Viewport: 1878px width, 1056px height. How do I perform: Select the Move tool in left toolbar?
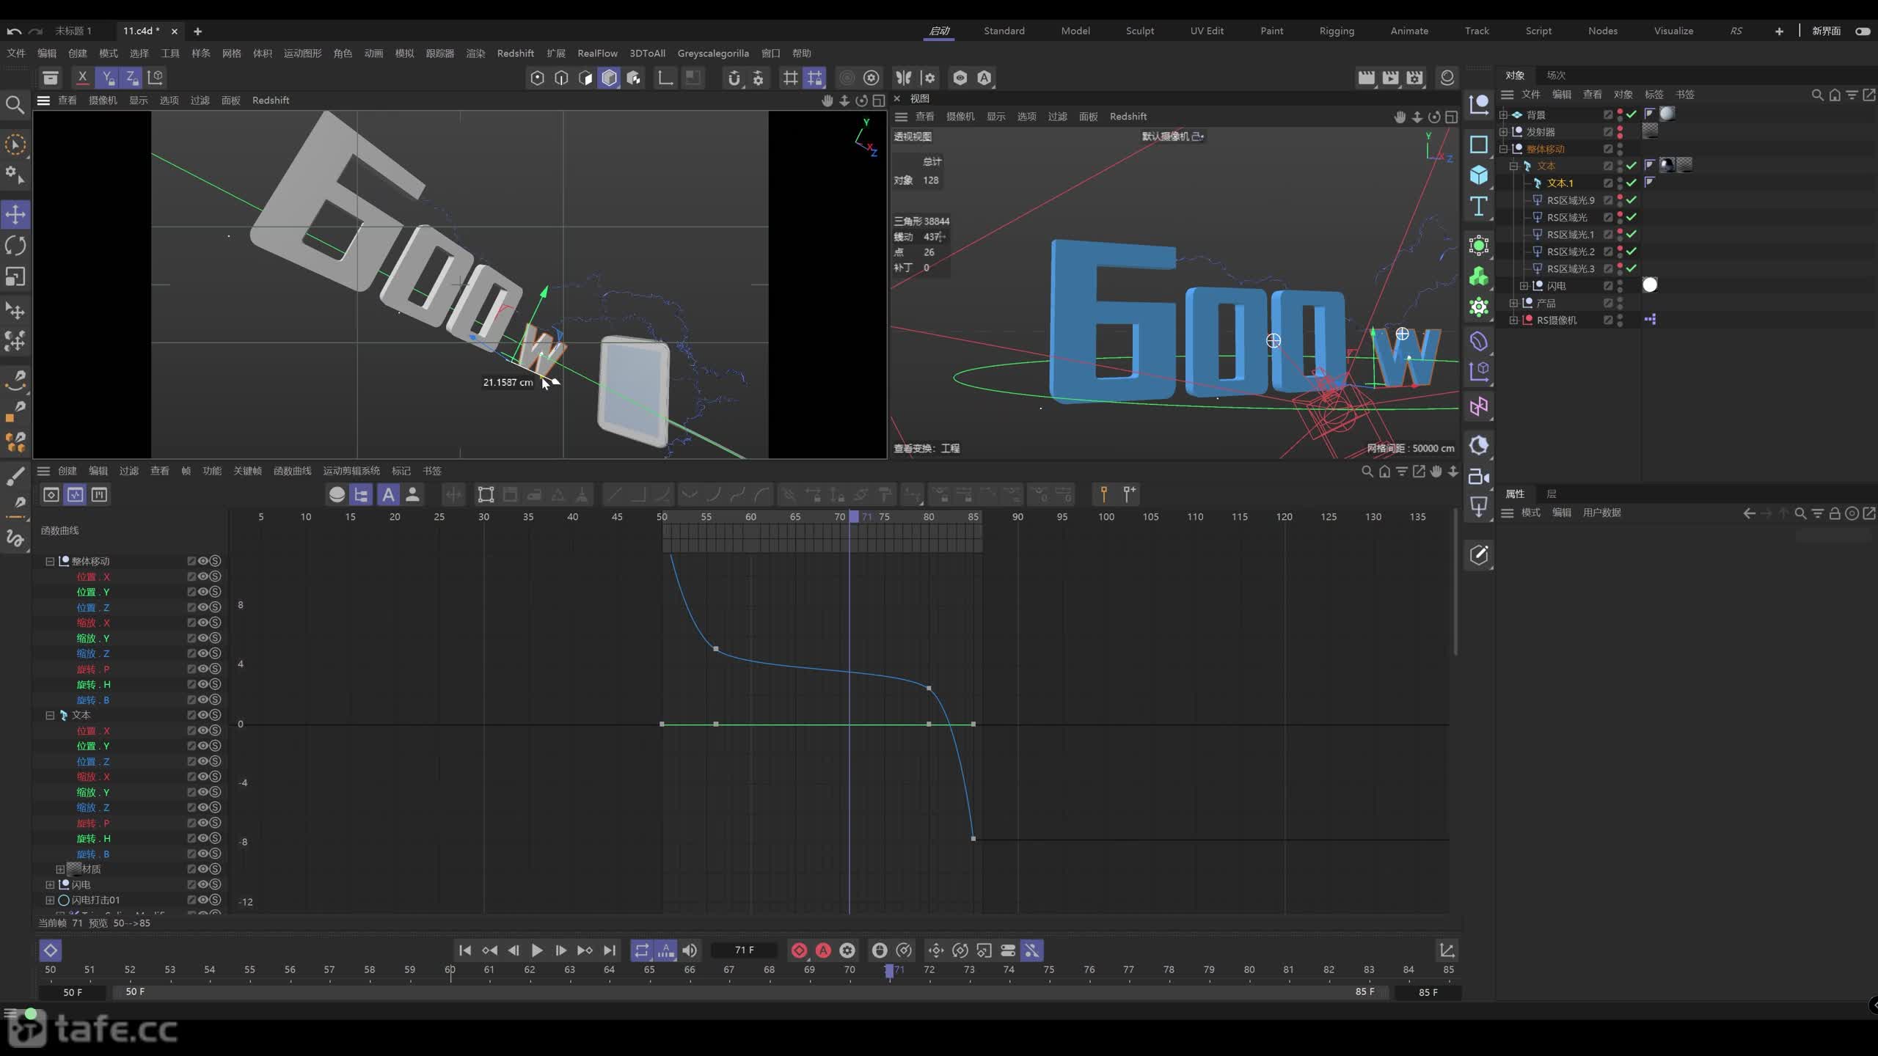[15, 215]
